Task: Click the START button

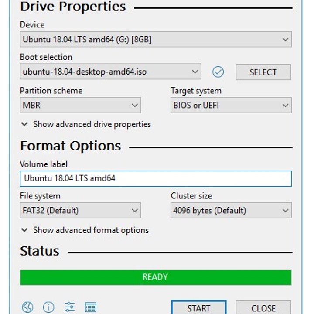Action: (199, 307)
